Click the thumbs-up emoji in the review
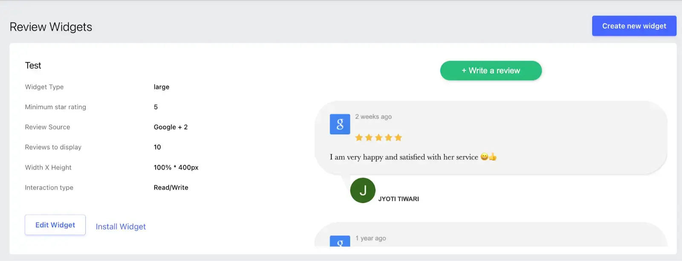Image resolution: width=682 pixels, height=261 pixels. click(493, 157)
